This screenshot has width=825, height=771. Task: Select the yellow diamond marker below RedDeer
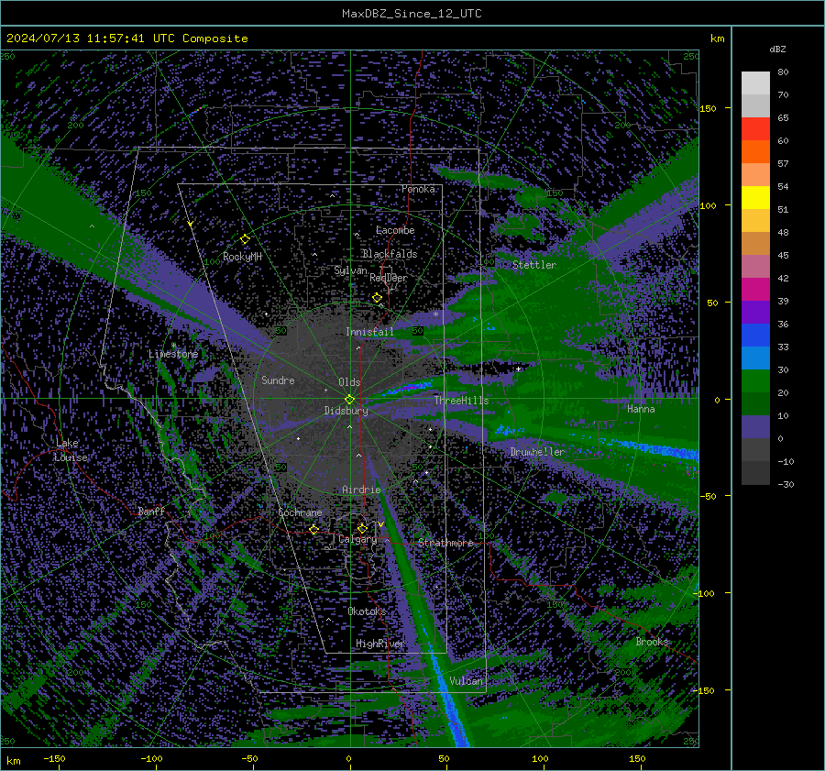377,298
